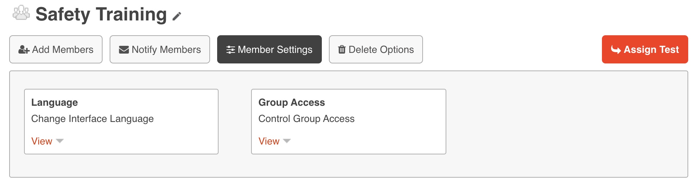The width and height of the screenshot is (696, 184).
Task: Click the trash icon in Delete Options
Action: click(x=342, y=50)
